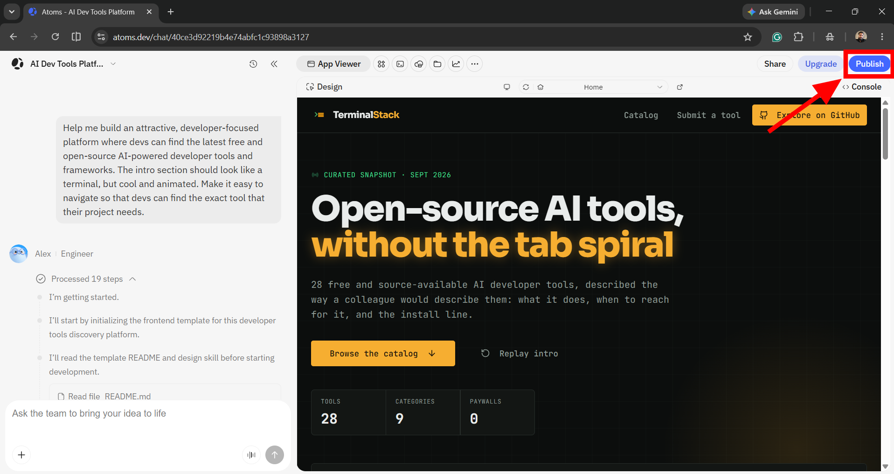
Task: Click the TerminalStack logo
Action: [357, 115]
